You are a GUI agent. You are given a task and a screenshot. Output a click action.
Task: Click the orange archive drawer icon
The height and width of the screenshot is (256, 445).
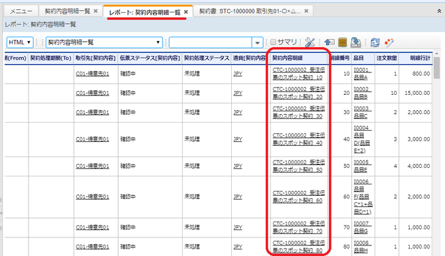tap(343, 42)
